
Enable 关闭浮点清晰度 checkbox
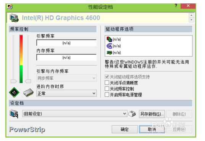pyautogui.click(x=107, y=83)
